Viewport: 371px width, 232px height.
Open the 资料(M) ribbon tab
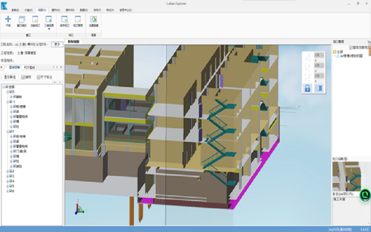(x=70, y=10)
